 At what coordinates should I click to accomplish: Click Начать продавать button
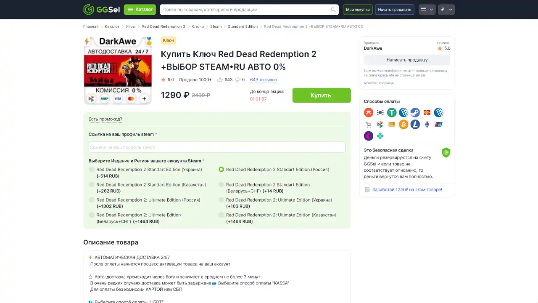point(395,10)
